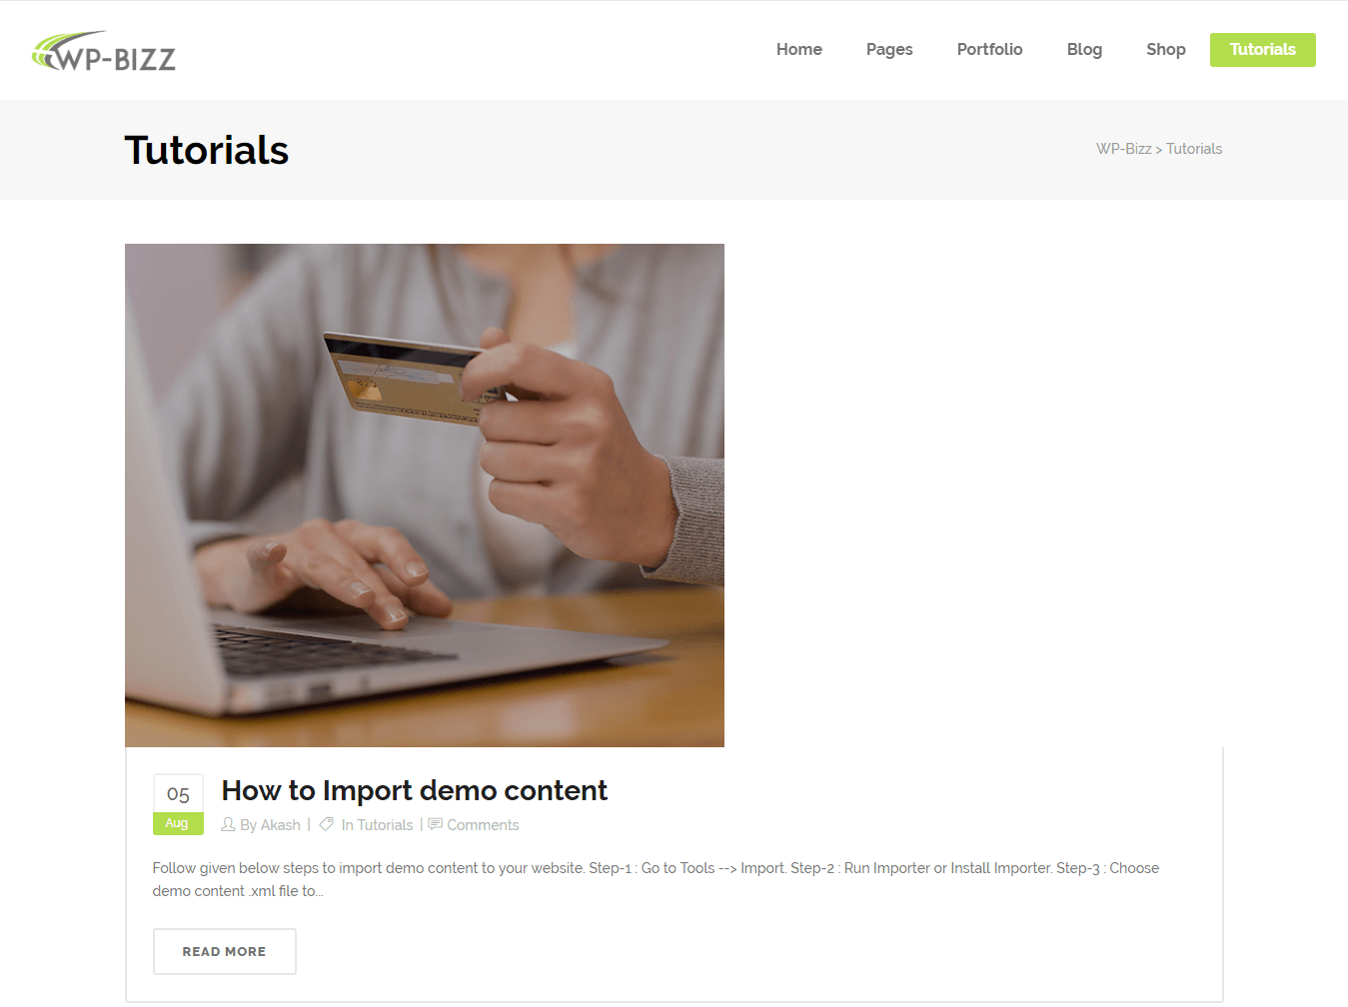Open the Home menu item

799,50
